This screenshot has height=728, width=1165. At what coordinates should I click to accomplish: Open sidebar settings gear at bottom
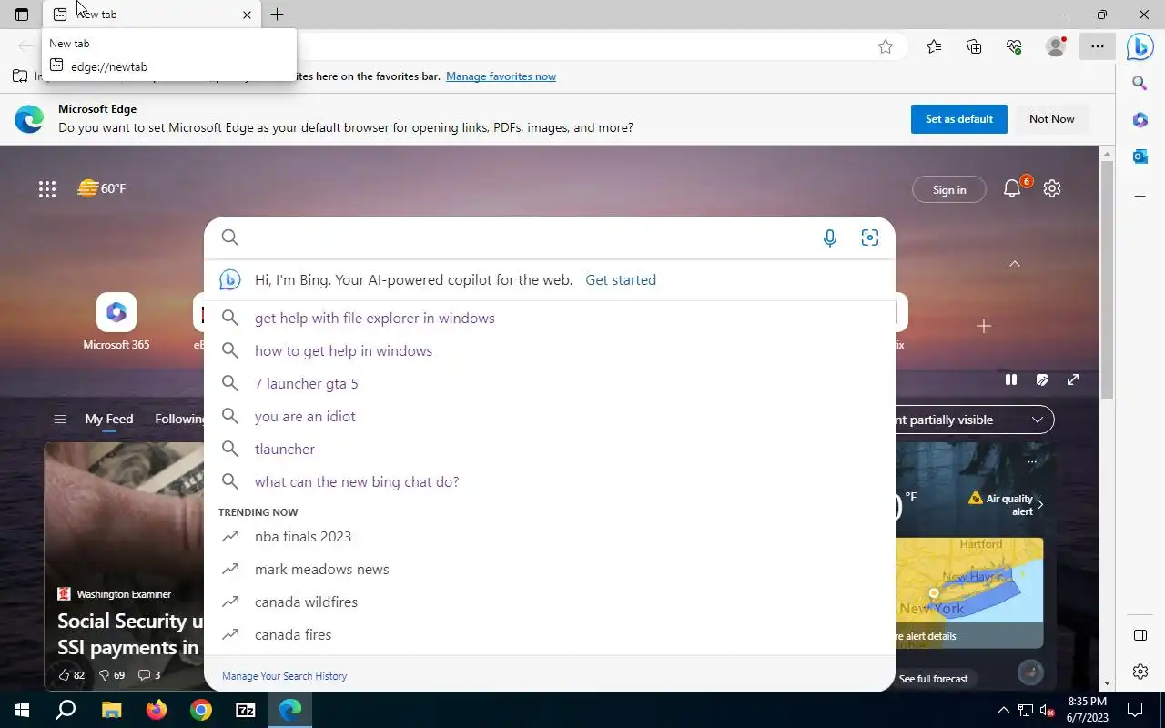[1140, 672]
